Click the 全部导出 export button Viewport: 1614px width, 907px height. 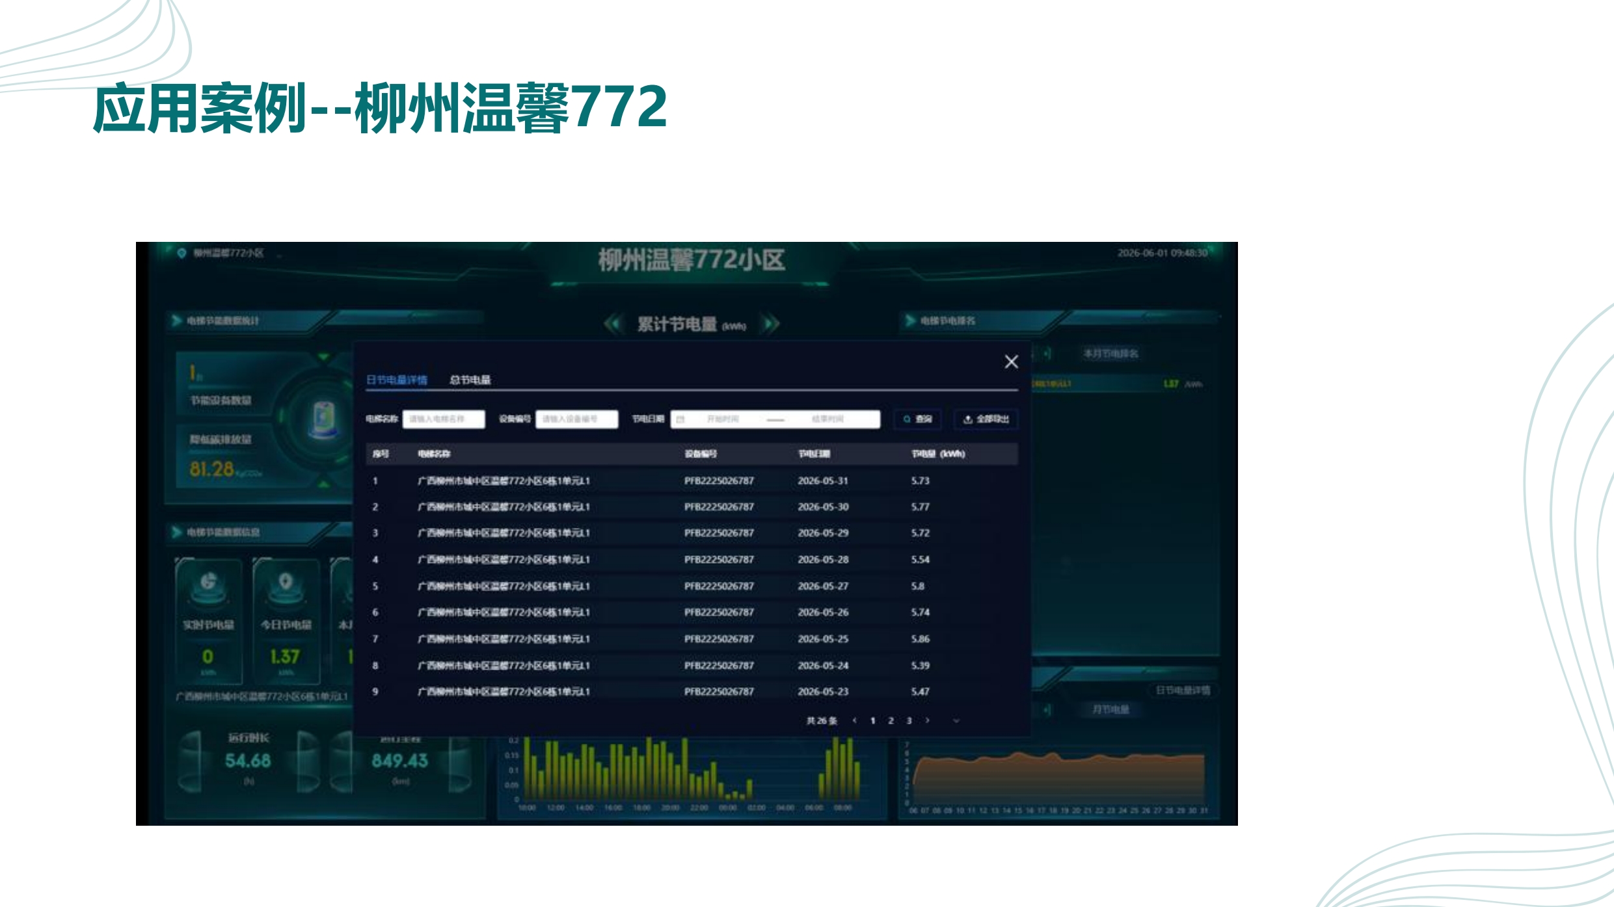986,419
